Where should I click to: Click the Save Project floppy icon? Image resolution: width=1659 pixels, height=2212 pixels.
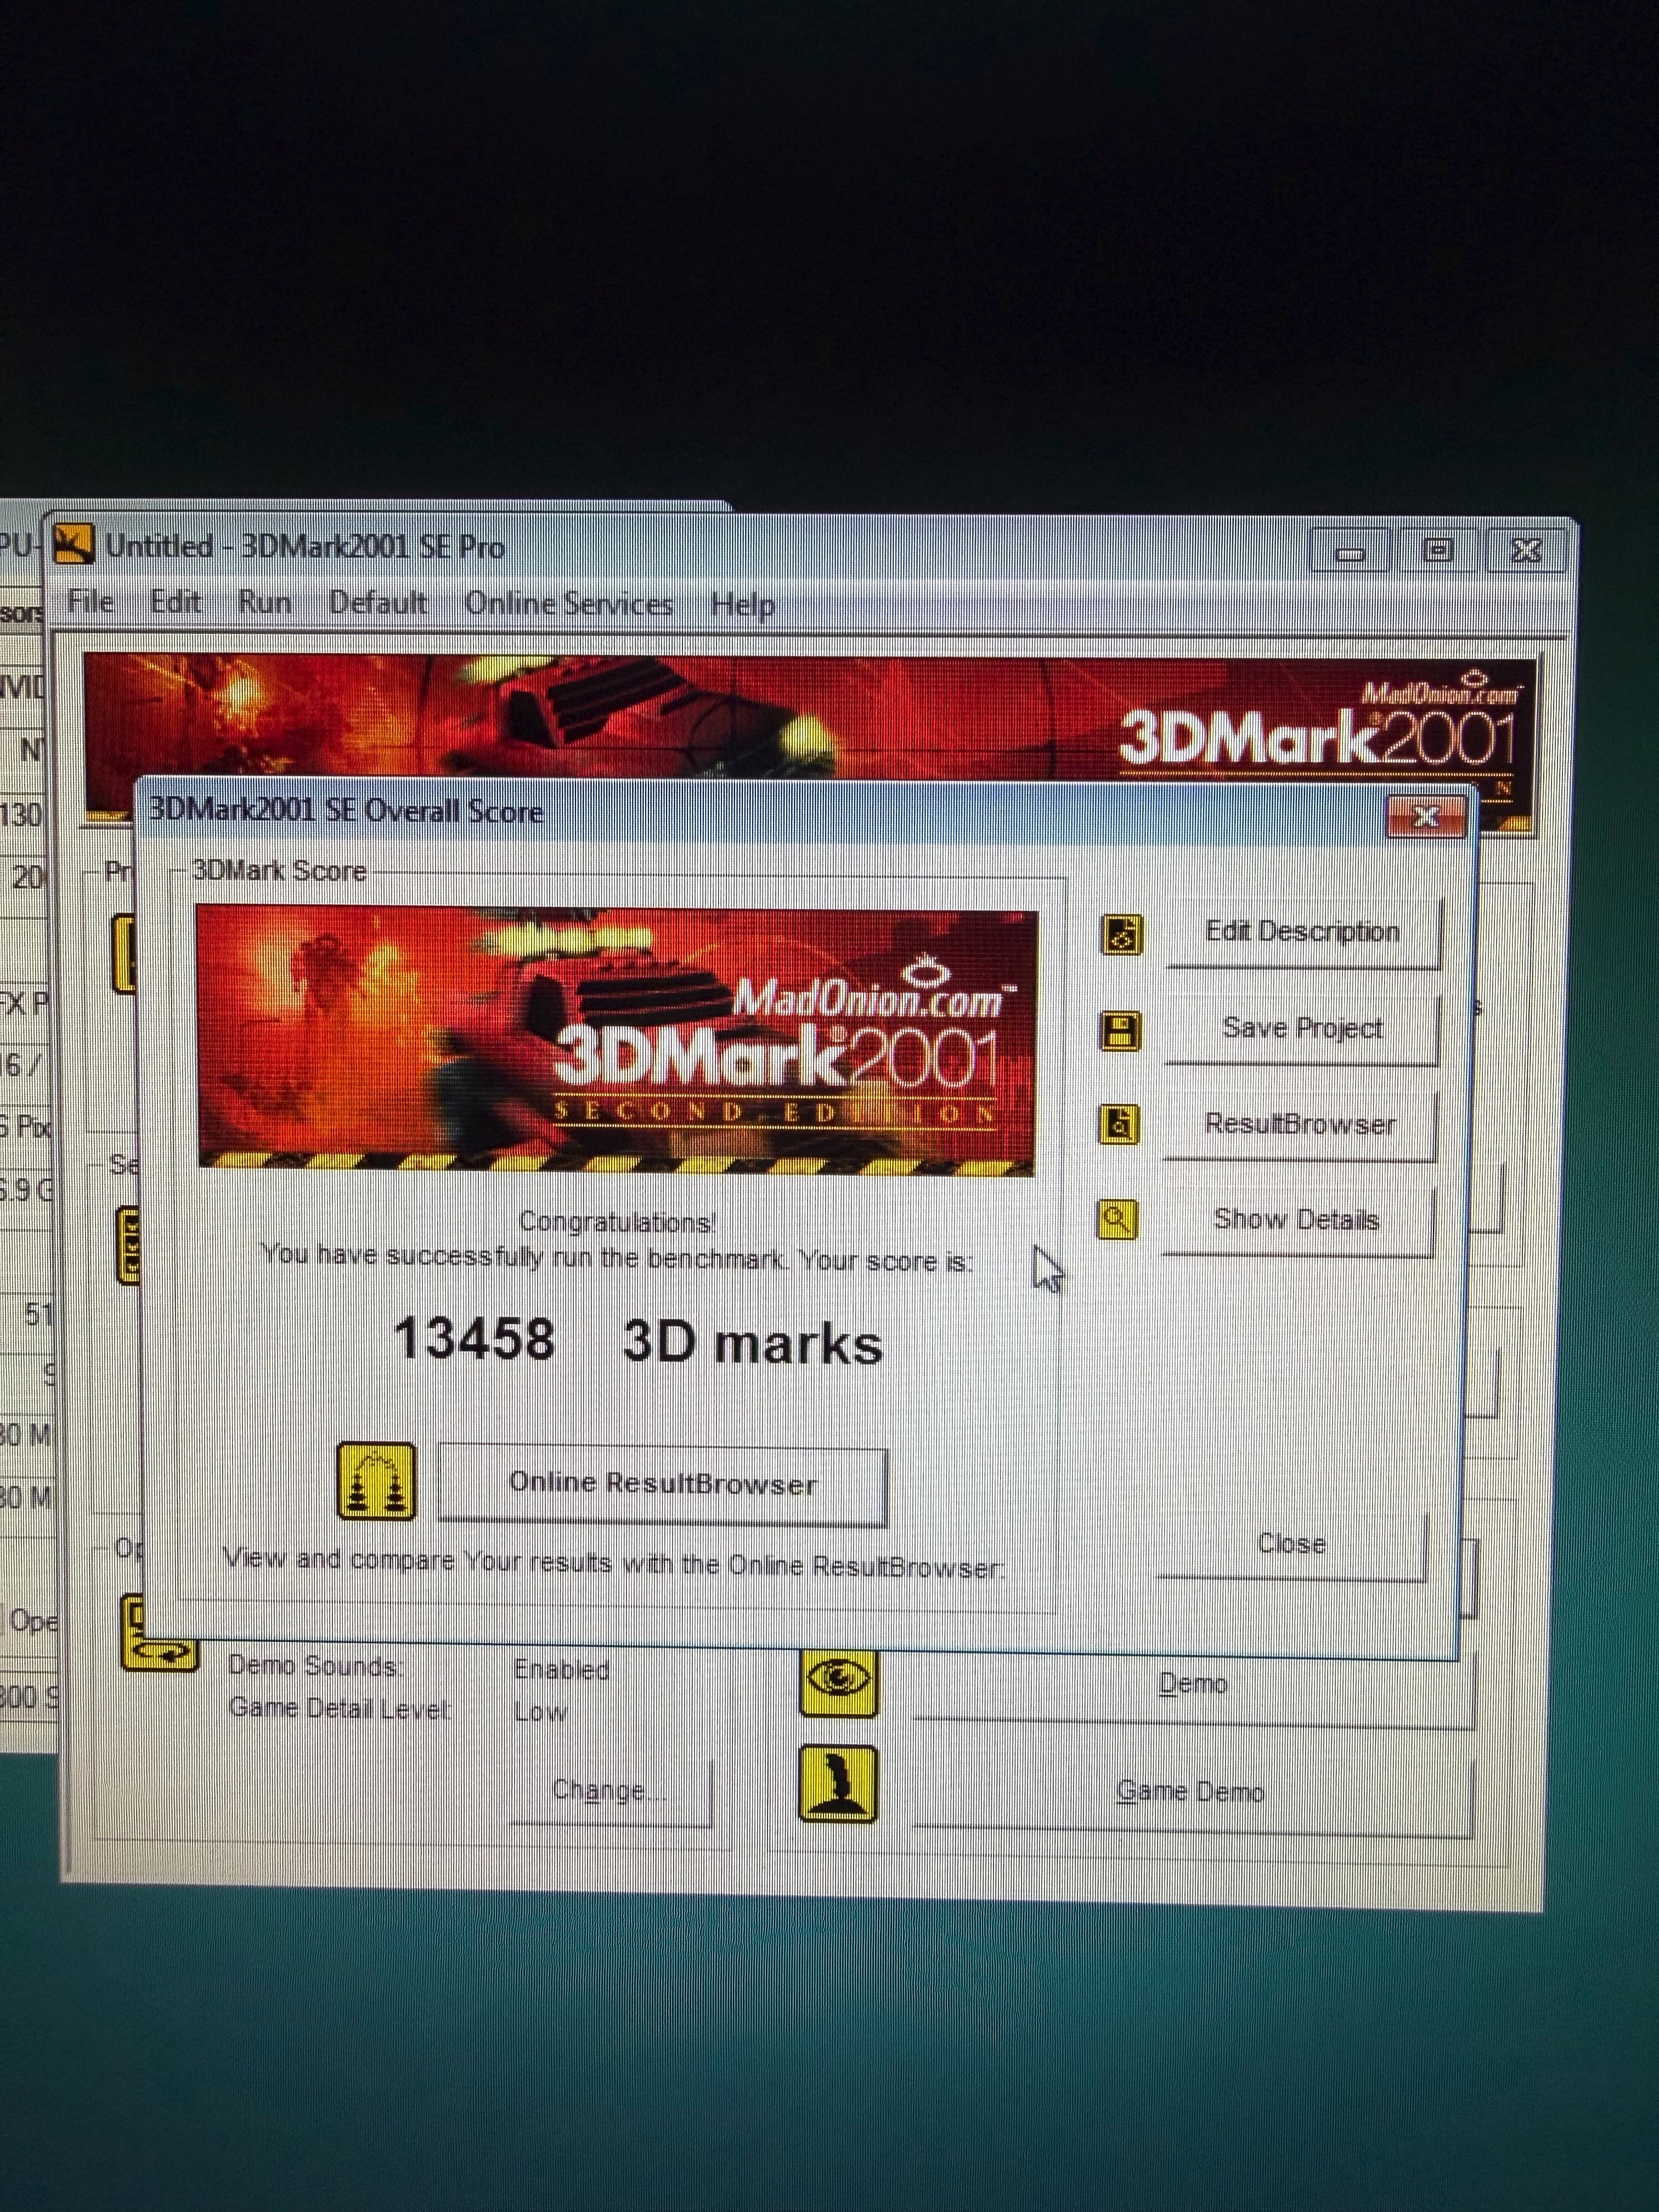[x=1120, y=1030]
